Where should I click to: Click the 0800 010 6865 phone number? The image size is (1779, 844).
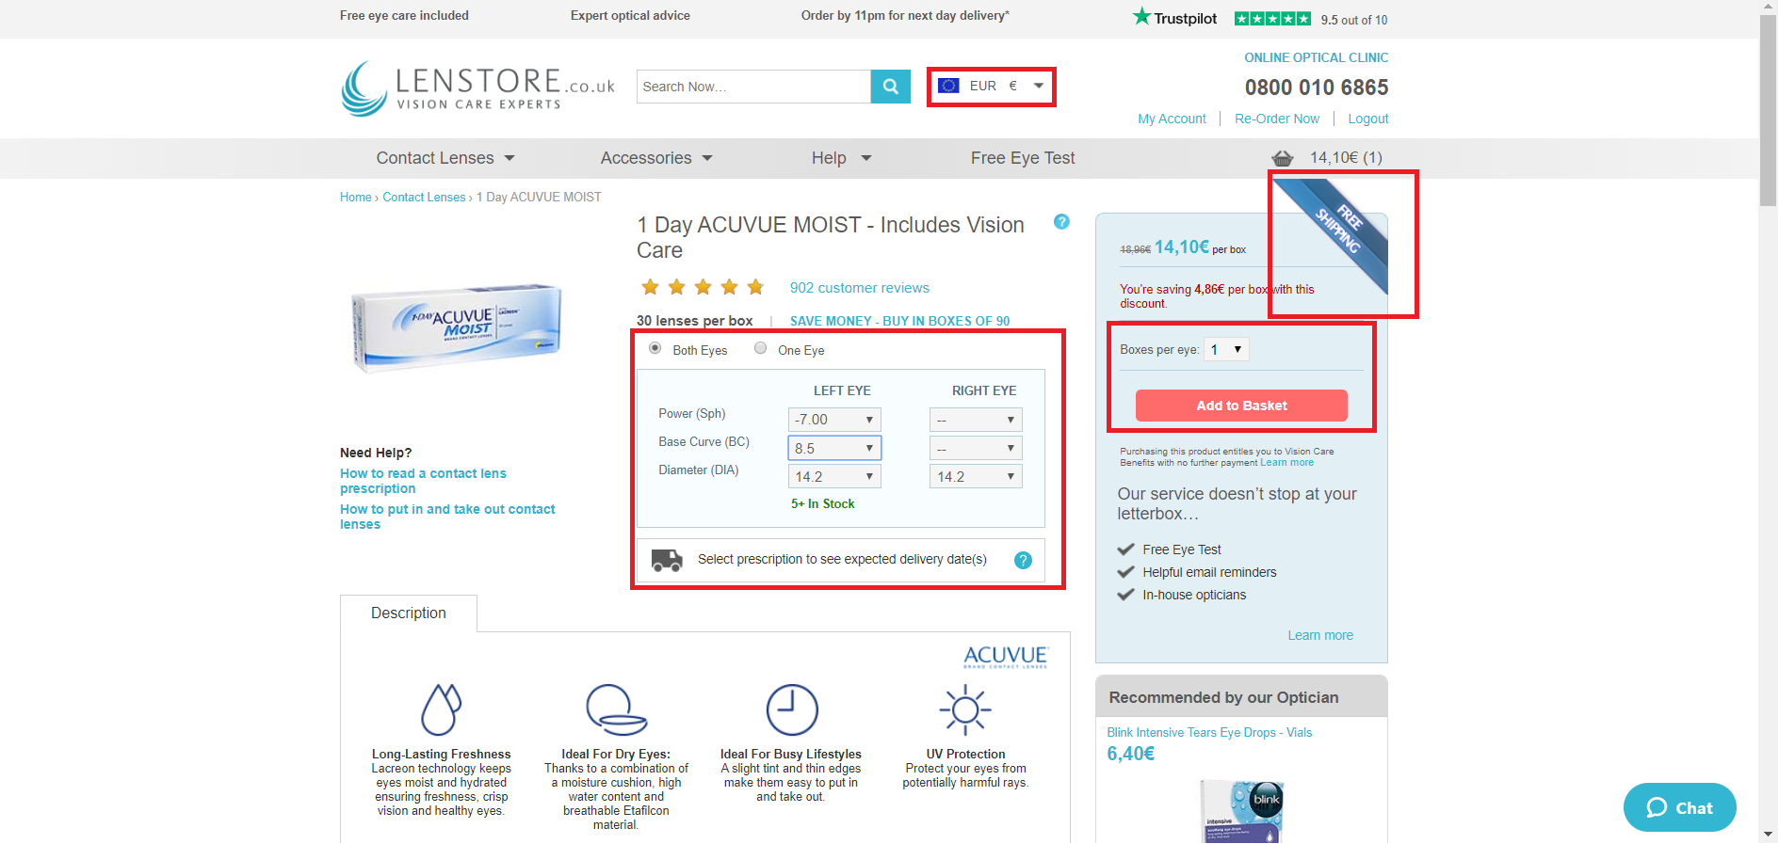pos(1317,88)
